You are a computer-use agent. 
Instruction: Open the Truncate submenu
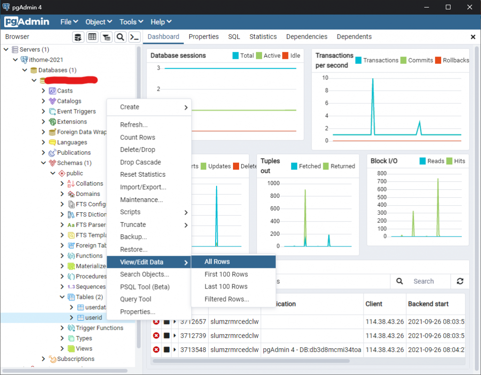[149, 225]
